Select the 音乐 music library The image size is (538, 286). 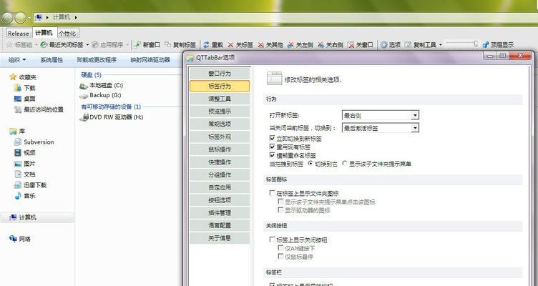[x=25, y=196]
